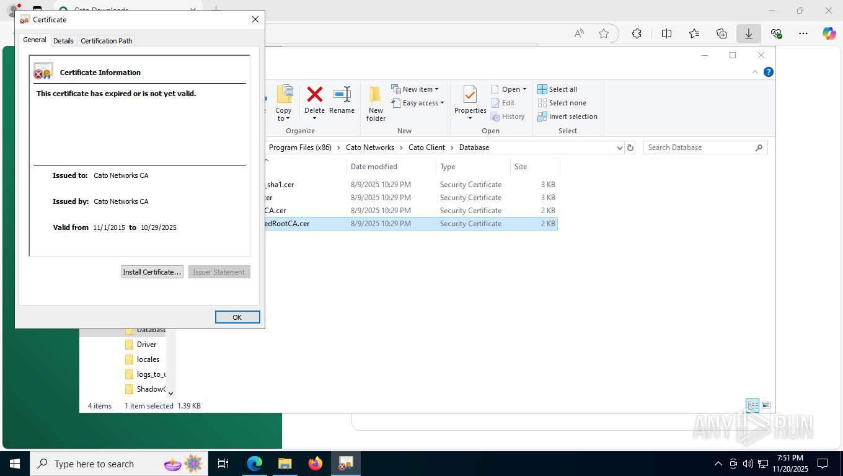This screenshot has height=476, width=843.
Task: Click the Install Certificate button
Action: 152,272
